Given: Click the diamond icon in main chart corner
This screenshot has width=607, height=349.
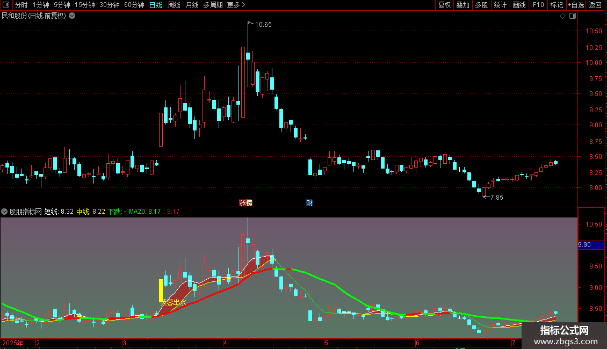Looking at the screenshot, I should point(563,16).
